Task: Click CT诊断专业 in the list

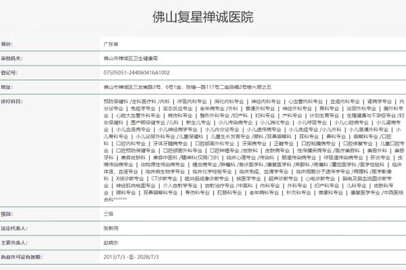Action: [164, 178]
